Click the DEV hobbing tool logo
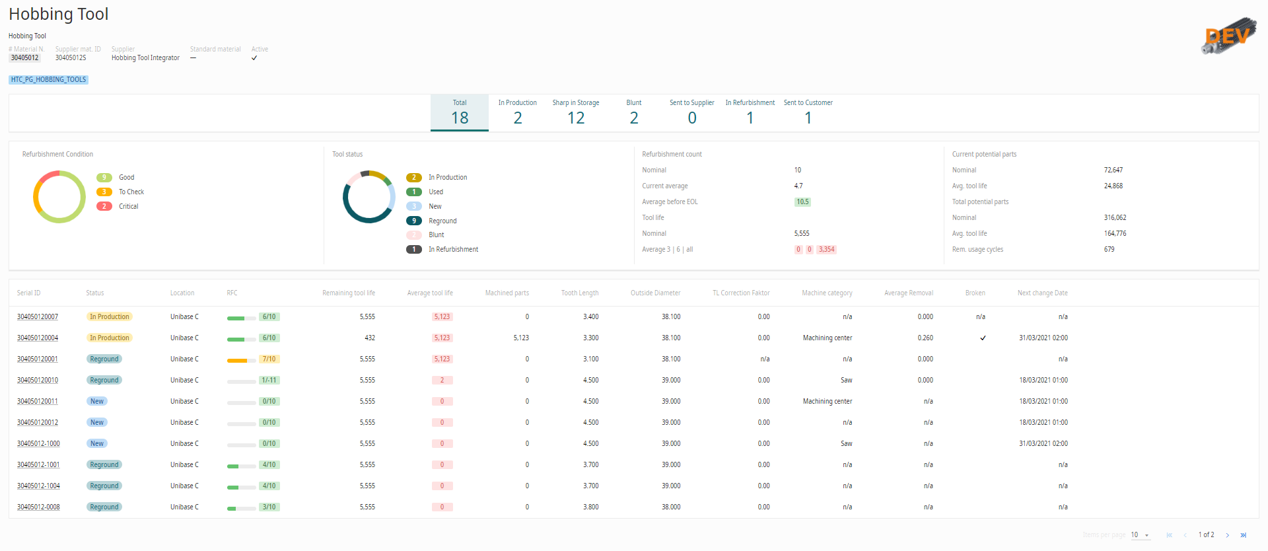The width and height of the screenshot is (1268, 551). pyautogui.click(x=1228, y=36)
